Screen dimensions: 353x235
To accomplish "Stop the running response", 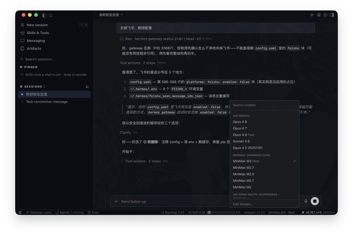I will pyautogui.click(x=315, y=201).
